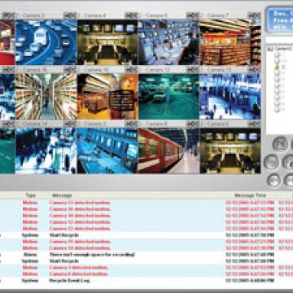Image resolution: width=293 pixels, height=293 pixels.
Task: Select the Recycle Event Log system row
Action: click(x=146, y=281)
